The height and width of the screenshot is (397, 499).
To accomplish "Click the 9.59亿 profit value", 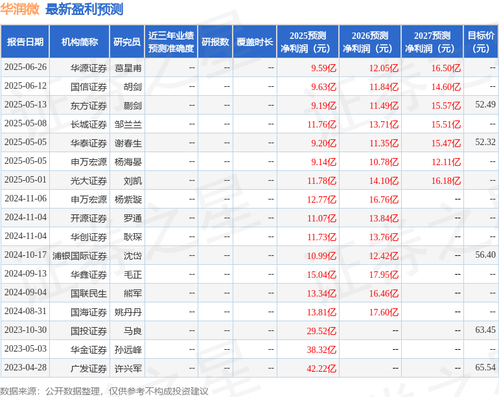I will pos(323,68).
